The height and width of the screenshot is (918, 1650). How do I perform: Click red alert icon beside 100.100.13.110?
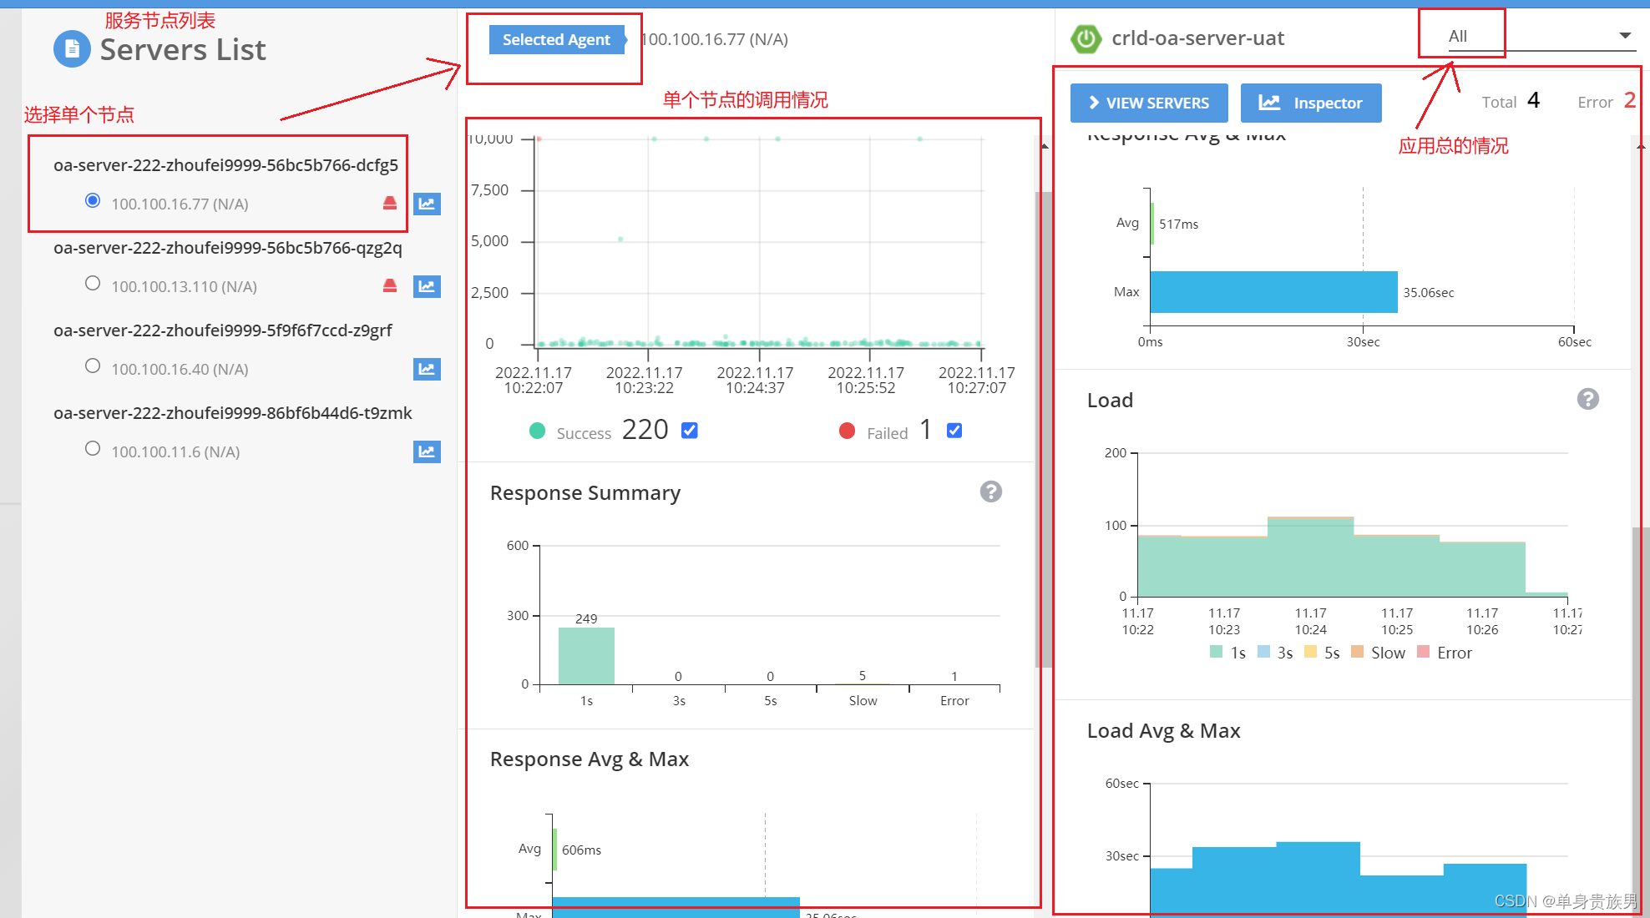coord(390,285)
